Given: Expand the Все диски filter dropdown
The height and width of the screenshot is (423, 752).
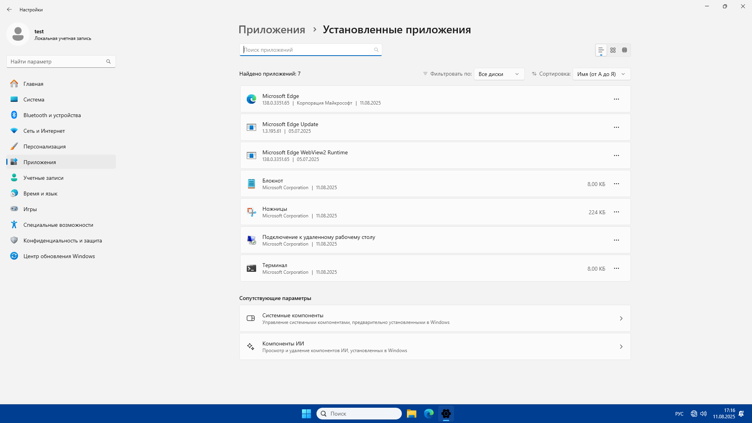Looking at the screenshot, I should click(499, 74).
